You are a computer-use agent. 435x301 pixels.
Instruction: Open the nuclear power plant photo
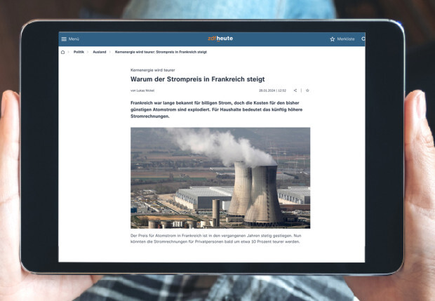[220, 178]
